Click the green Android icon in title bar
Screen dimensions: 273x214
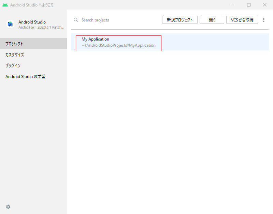click(x=5, y=5)
